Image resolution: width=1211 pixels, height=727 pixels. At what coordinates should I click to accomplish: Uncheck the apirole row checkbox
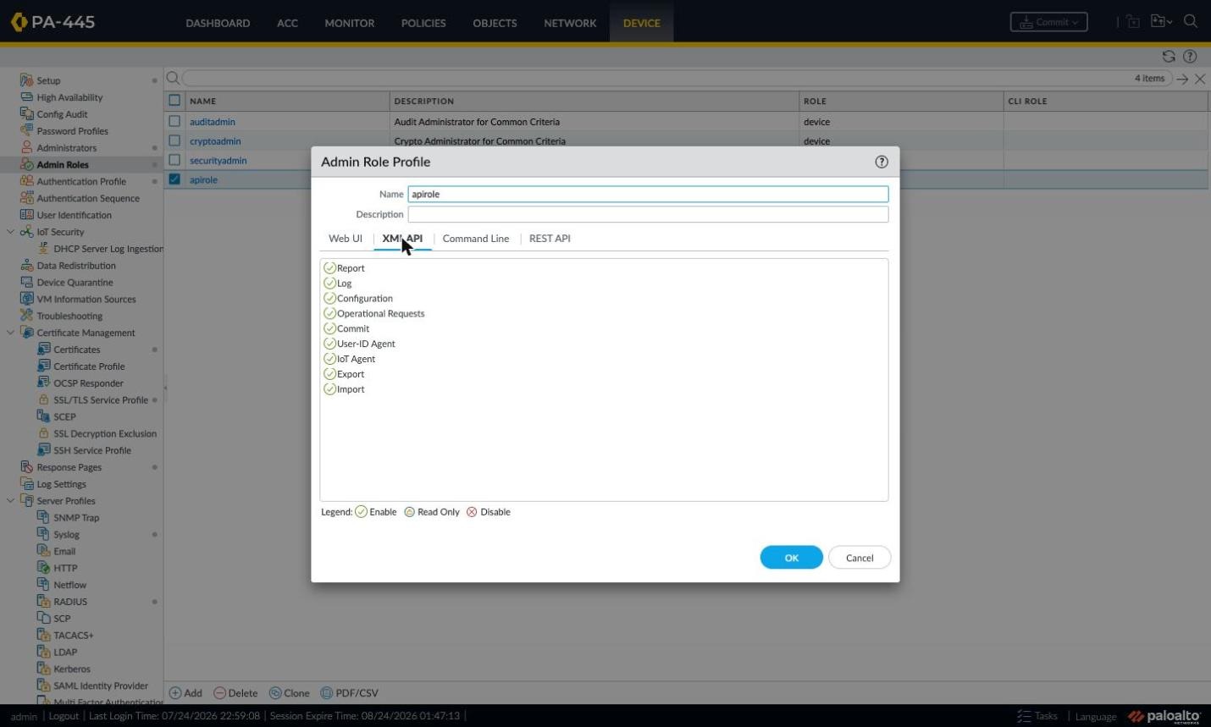pyautogui.click(x=174, y=179)
